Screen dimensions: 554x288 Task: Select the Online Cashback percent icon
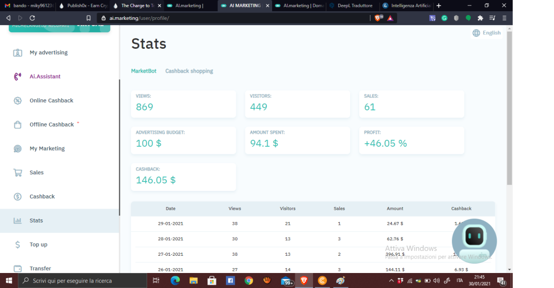point(18,101)
